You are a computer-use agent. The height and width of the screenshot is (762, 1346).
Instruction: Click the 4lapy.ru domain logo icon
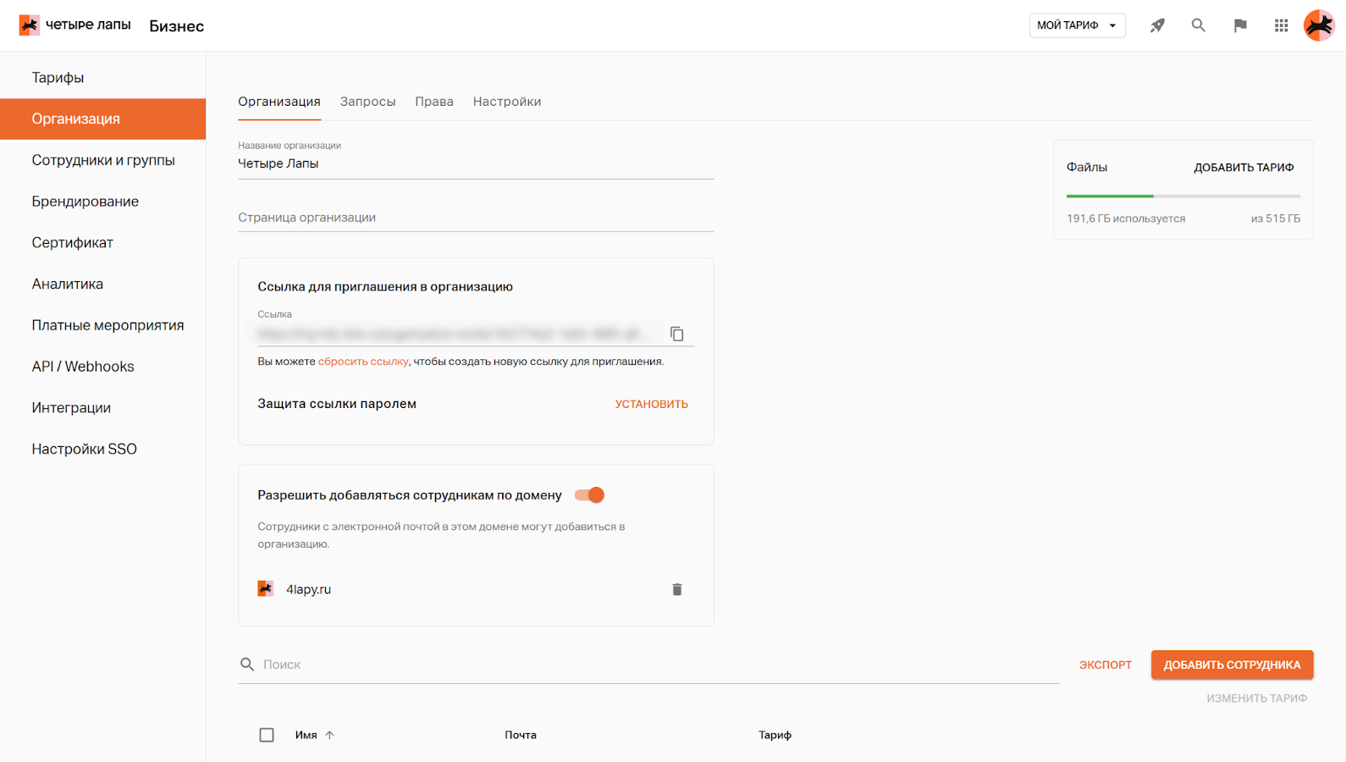[266, 588]
